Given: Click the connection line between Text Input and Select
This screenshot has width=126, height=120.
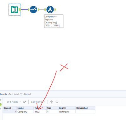Looking at the screenshot, I should [x=24, y=10].
